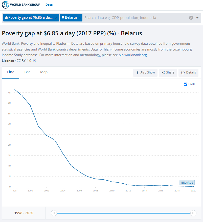
Task: Expand the Also Show menu
Action: coord(145,72)
